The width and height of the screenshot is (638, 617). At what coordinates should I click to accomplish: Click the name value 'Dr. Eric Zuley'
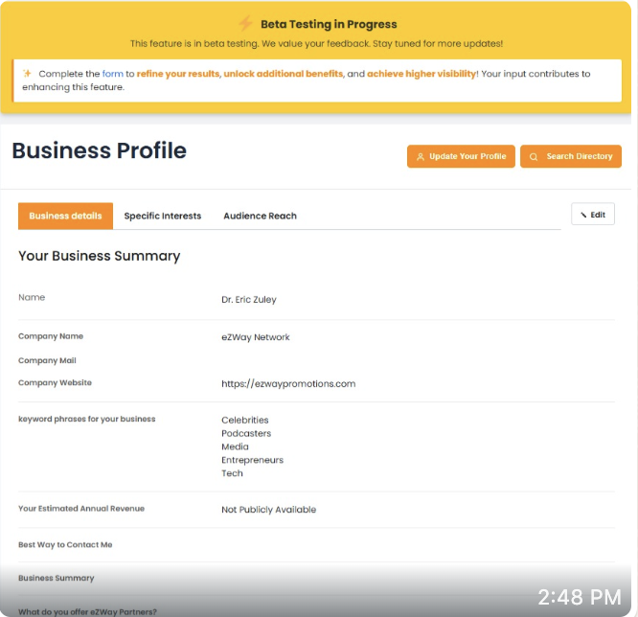(249, 300)
